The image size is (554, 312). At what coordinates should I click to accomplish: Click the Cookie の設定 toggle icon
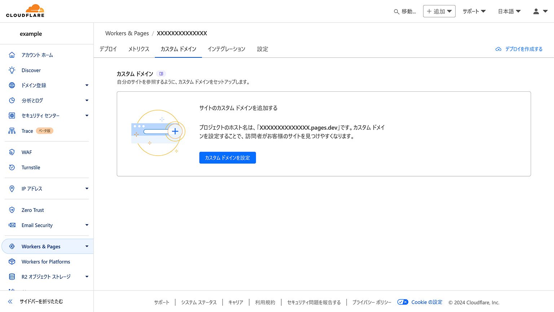[x=403, y=302]
